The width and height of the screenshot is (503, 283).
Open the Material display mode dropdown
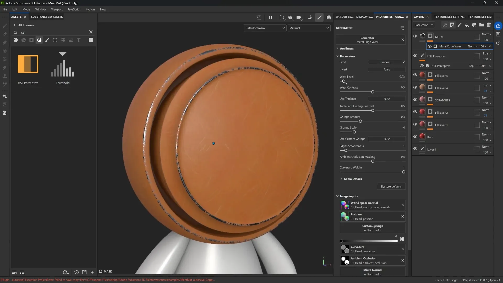point(309,28)
